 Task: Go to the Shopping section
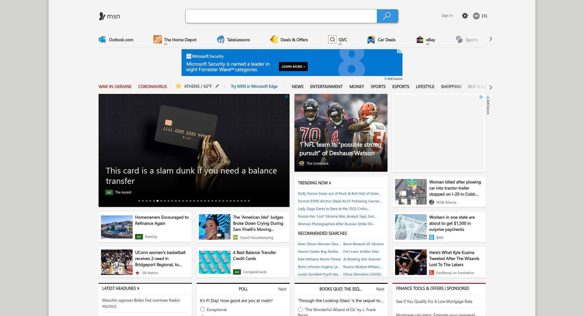pyautogui.click(x=451, y=87)
